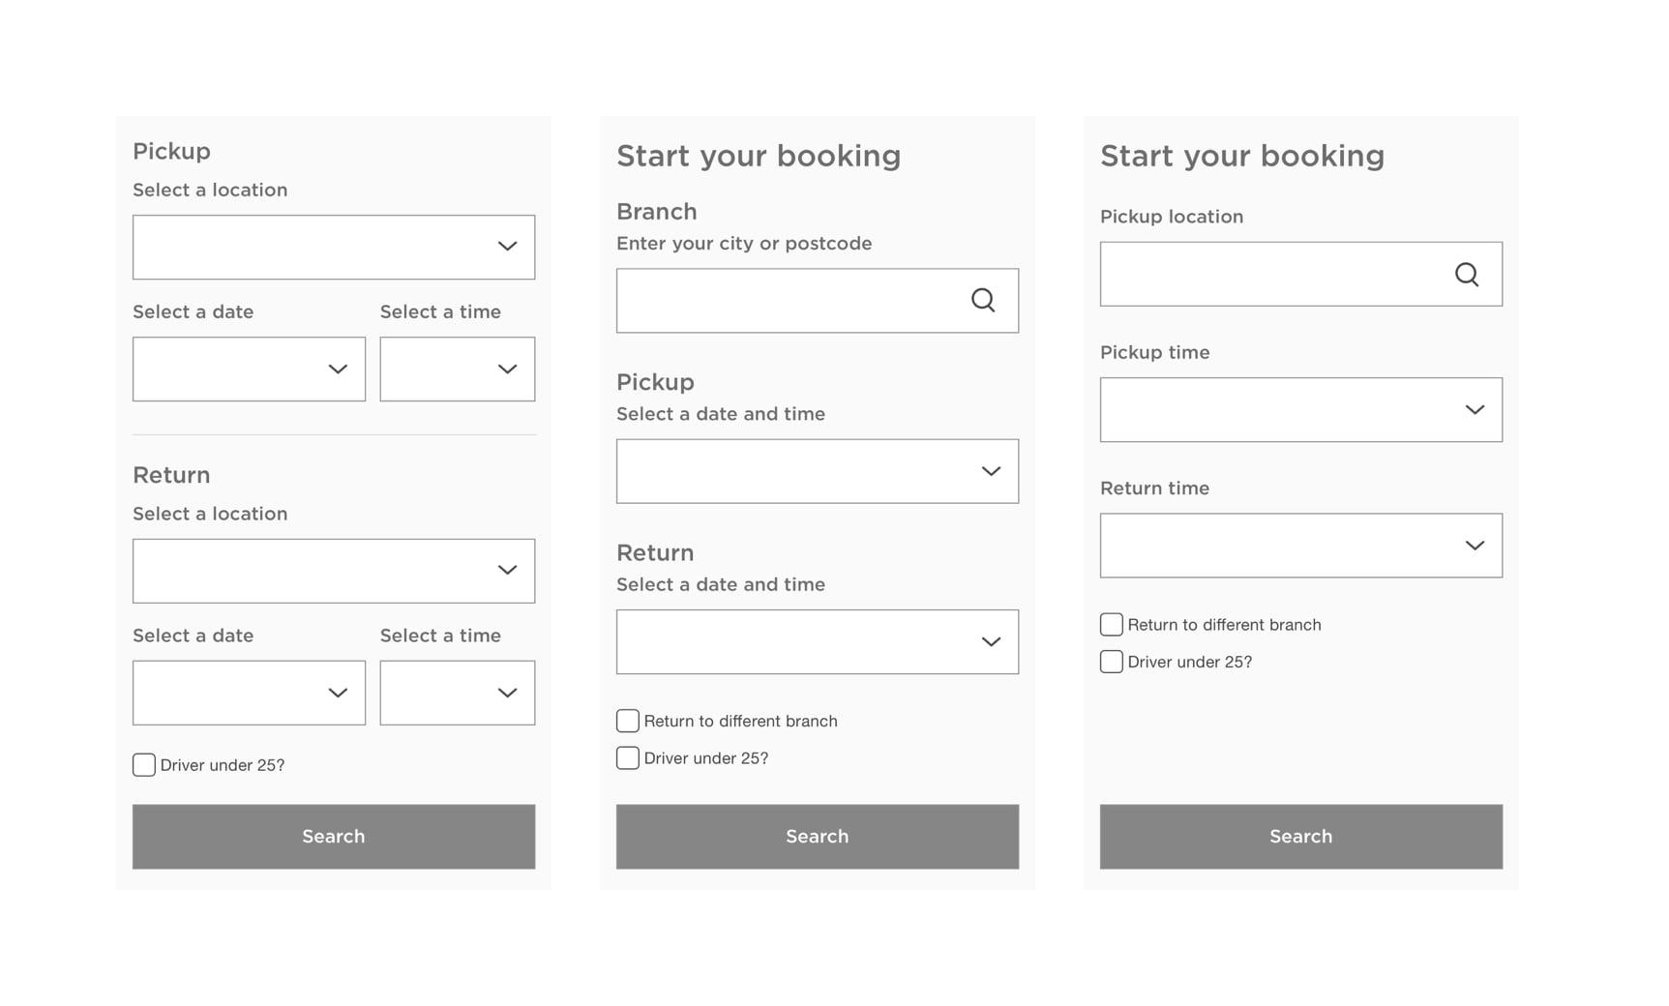The height and width of the screenshot is (1006, 1669).
Task: Click Search button in the Pickup/Return form
Action: (x=334, y=837)
